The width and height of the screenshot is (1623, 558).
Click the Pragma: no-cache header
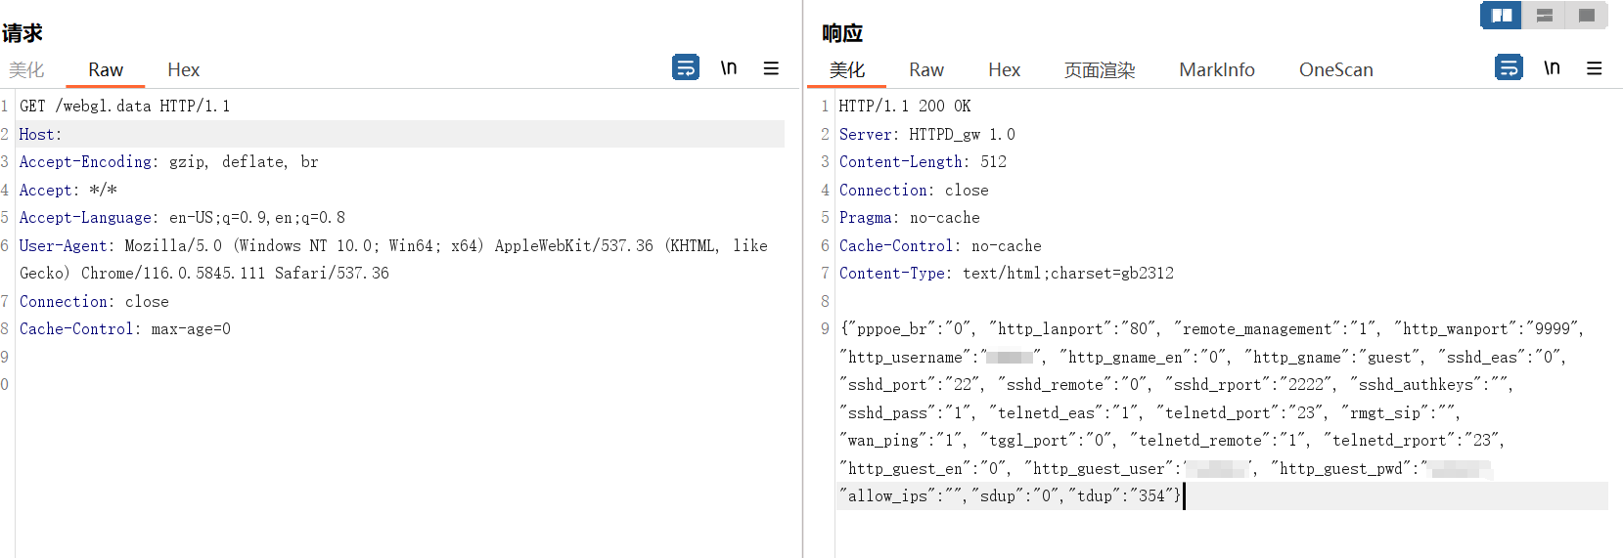click(909, 217)
